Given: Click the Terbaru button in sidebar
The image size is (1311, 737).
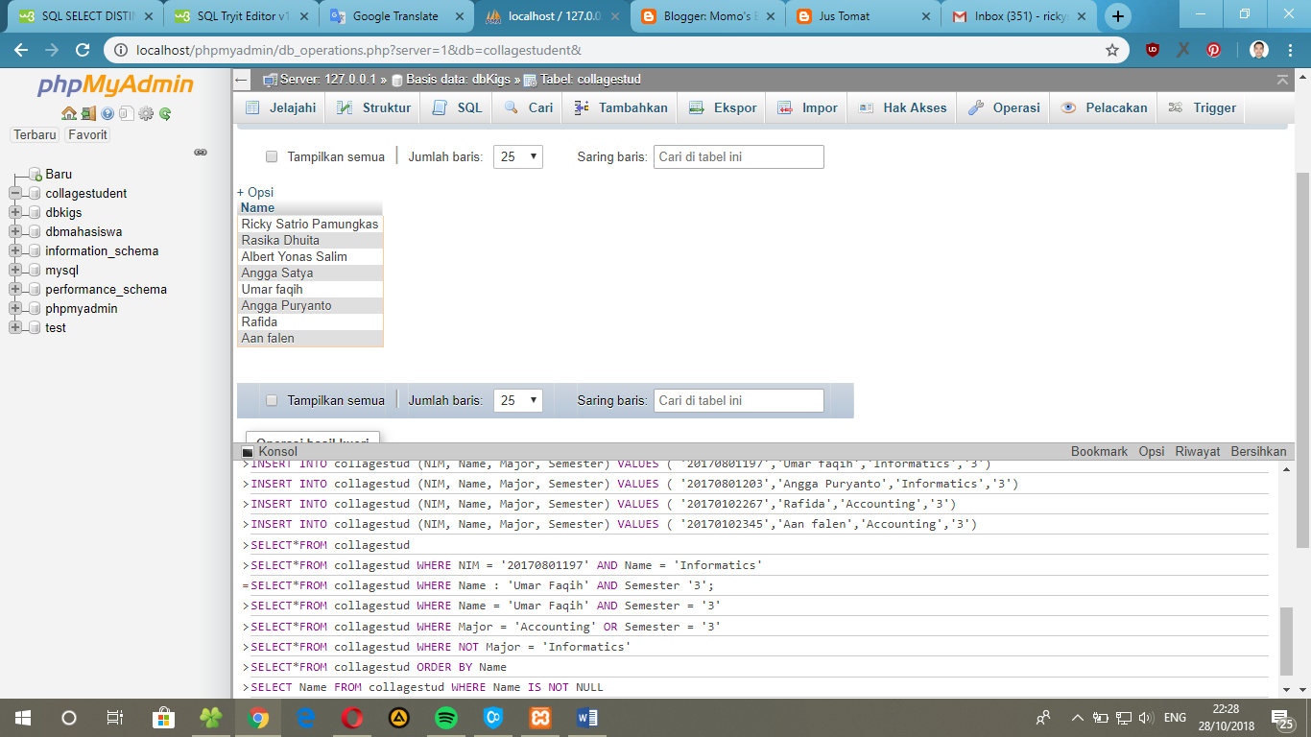Looking at the screenshot, I should tap(35, 134).
